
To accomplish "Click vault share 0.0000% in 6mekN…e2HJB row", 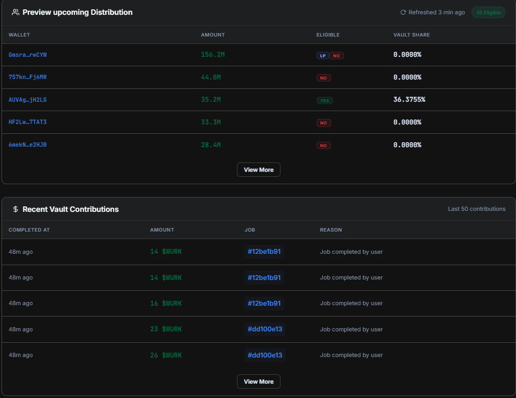I will point(407,145).
